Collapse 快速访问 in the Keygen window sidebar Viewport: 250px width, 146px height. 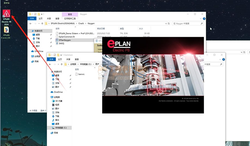click(30, 31)
